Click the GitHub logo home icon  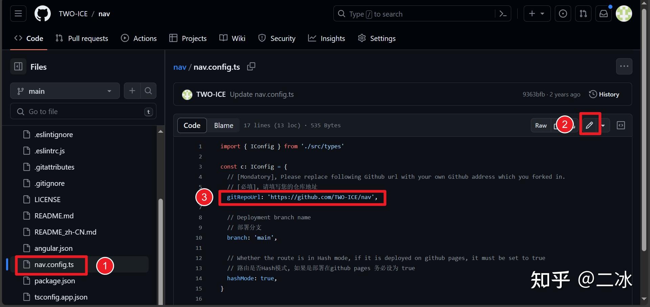pyautogui.click(x=43, y=14)
